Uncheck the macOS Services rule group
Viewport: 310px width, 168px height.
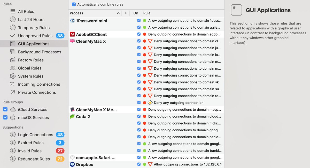click(x=5, y=117)
